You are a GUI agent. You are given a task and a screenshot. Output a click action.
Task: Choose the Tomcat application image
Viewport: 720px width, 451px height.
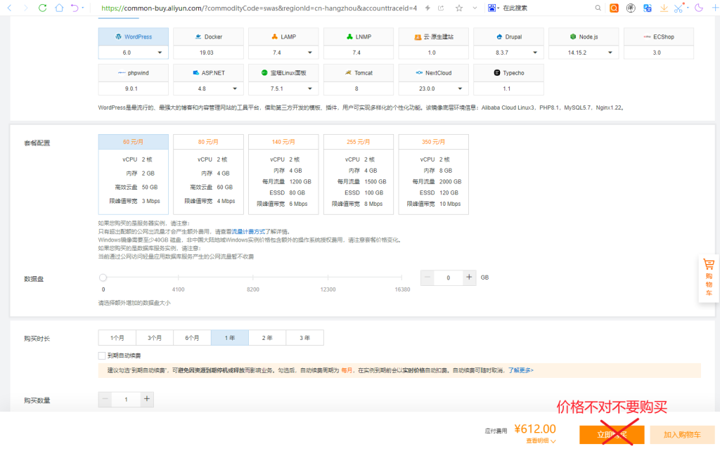[x=359, y=73]
